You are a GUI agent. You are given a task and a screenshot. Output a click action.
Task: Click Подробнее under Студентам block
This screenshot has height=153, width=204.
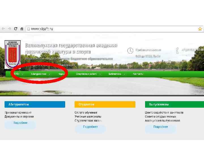tap(90, 127)
